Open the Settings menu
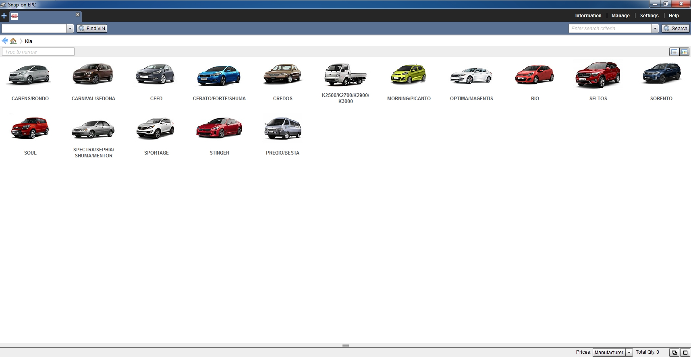This screenshot has height=357, width=691. point(649,16)
